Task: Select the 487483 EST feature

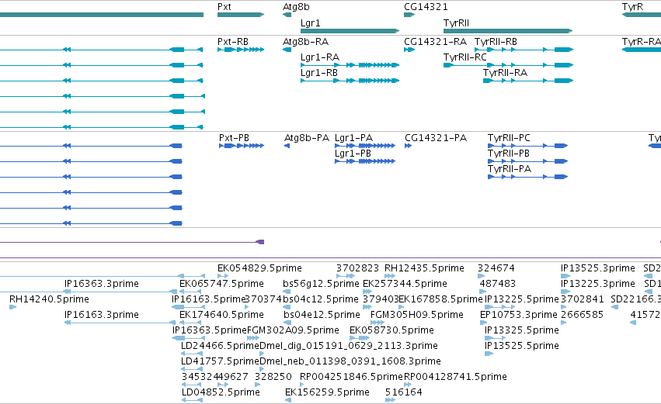Action: pyautogui.click(x=482, y=292)
